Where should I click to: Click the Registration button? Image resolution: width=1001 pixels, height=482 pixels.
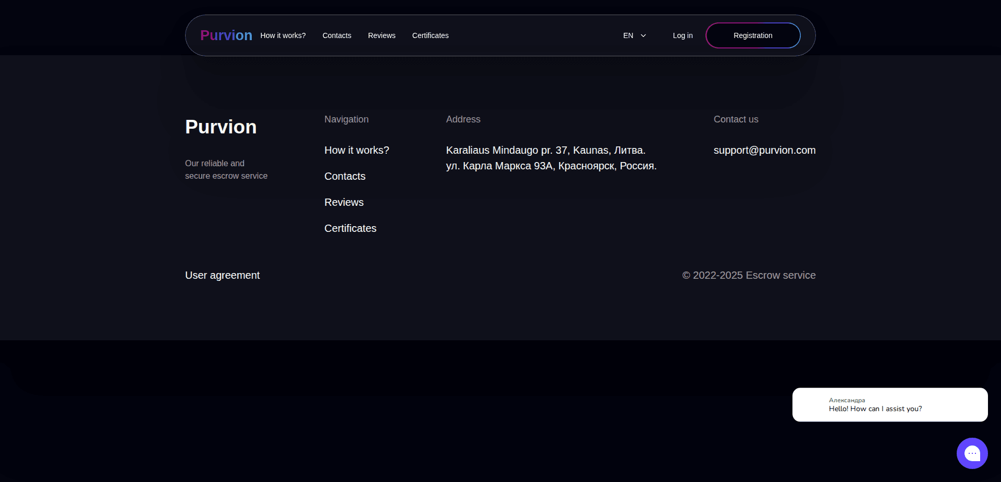(x=752, y=35)
